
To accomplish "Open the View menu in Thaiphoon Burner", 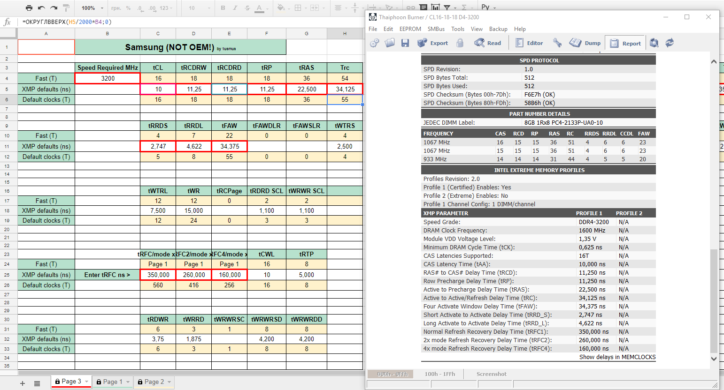I will [477, 29].
